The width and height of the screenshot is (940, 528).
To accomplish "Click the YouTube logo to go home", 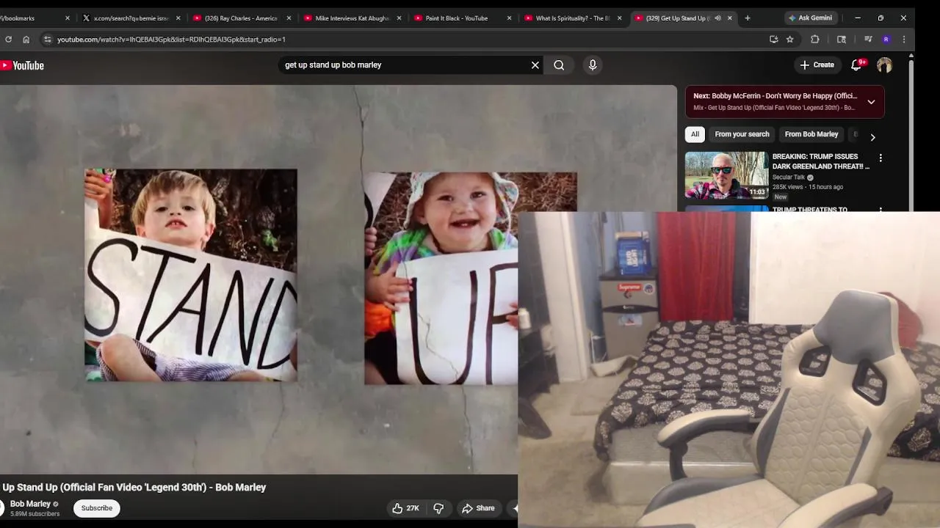I will pyautogui.click(x=22, y=65).
